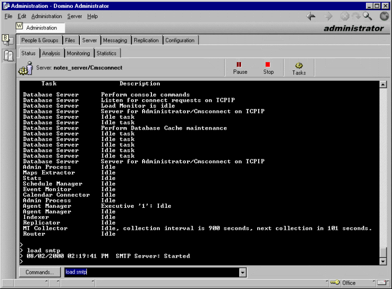Open the Tasks view button
This screenshot has height=289, width=392.
click(299, 68)
